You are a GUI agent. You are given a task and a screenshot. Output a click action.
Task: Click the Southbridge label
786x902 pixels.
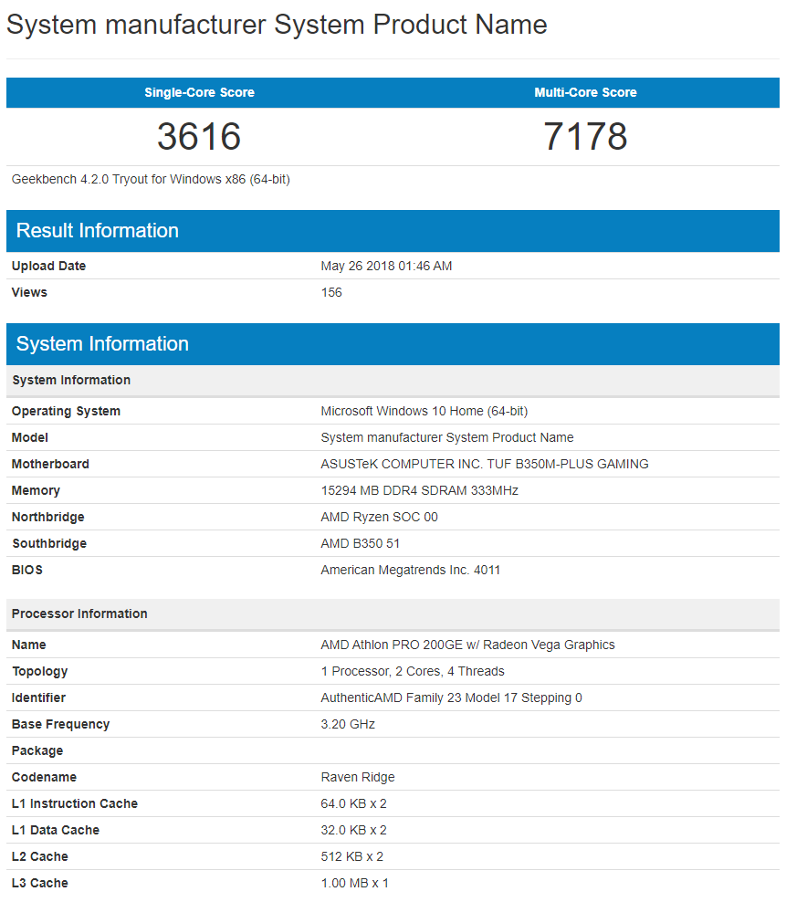pos(49,543)
